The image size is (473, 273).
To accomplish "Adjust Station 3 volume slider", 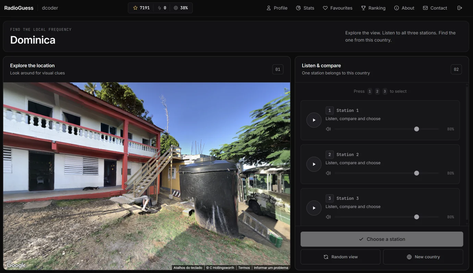I will pyautogui.click(x=387, y=217).
